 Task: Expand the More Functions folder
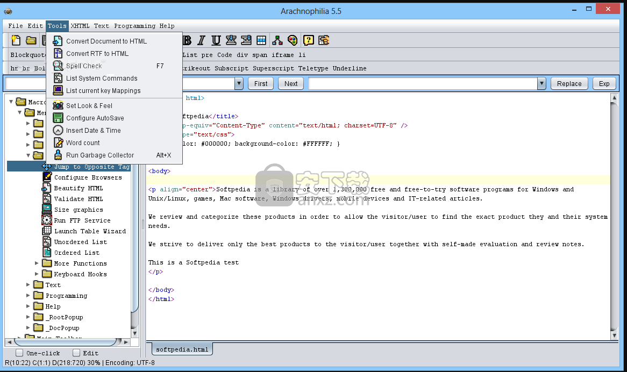tap(37, 263)
